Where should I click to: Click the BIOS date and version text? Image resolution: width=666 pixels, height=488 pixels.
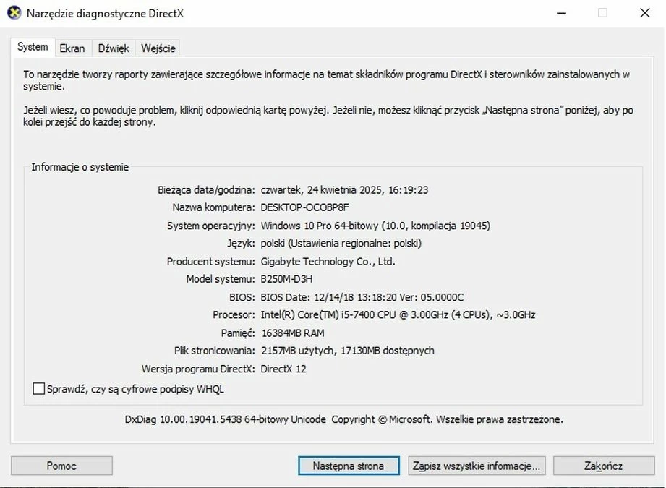362,297
